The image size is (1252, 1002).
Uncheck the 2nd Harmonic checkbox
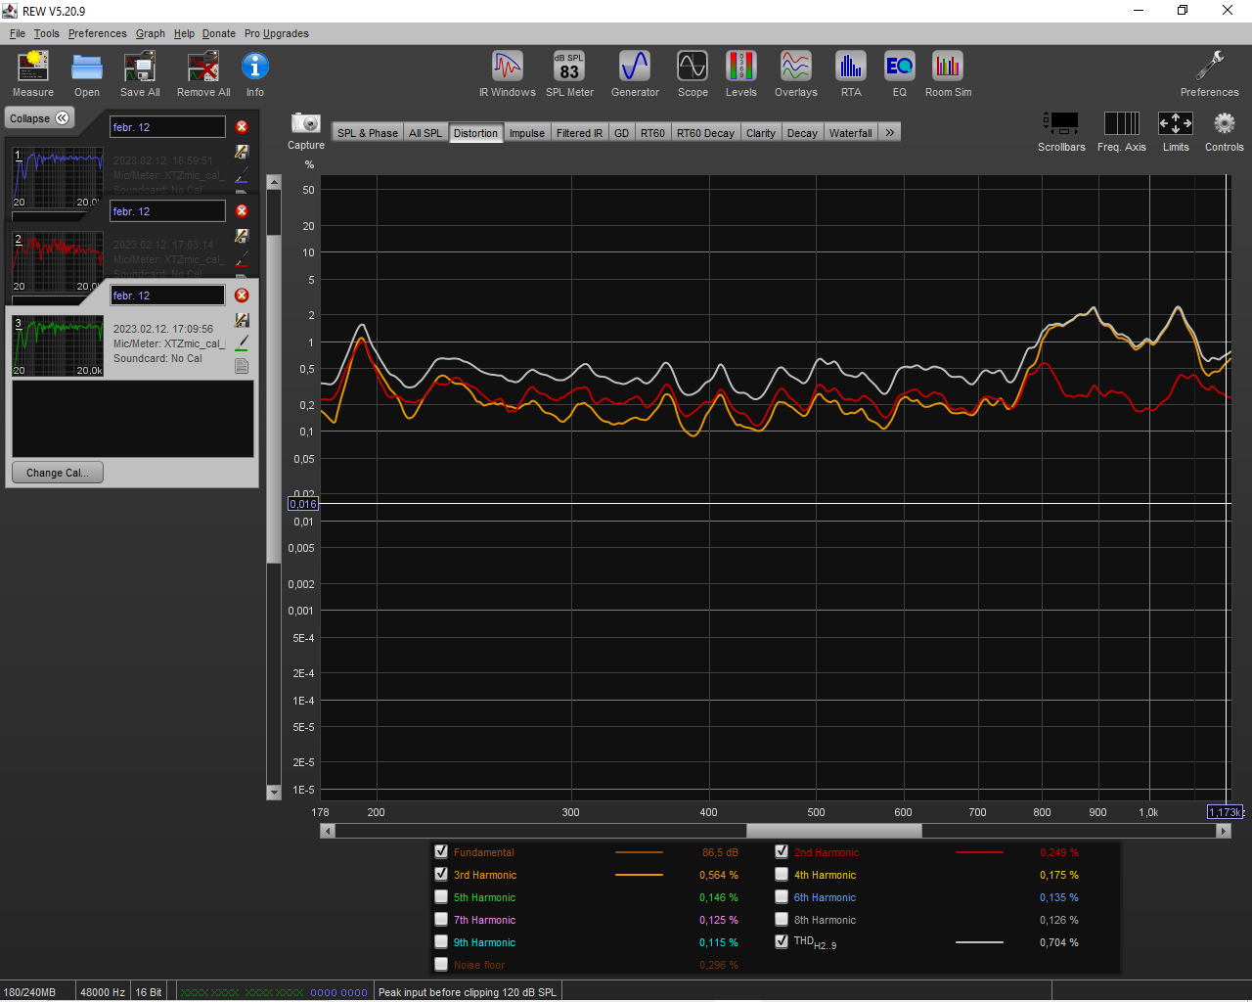pos(782,851)
